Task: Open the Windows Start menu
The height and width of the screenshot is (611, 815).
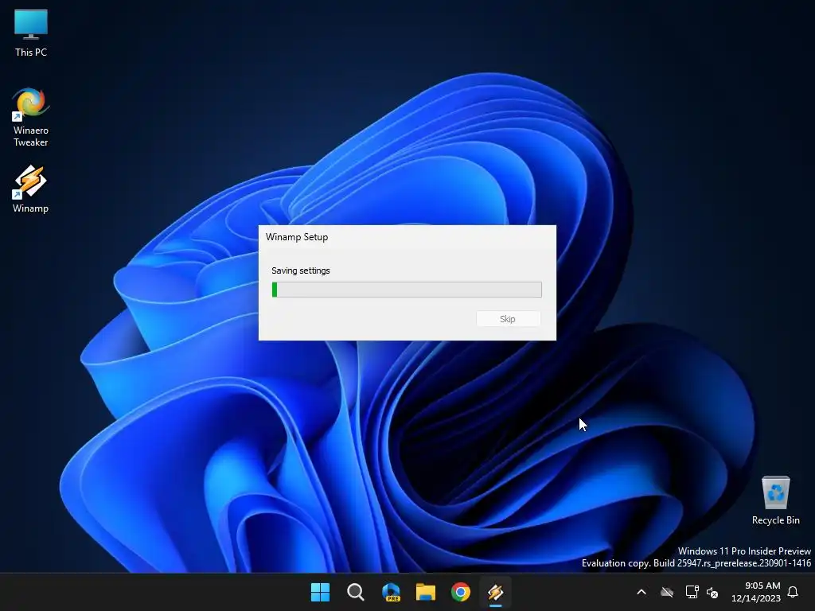Action: point(320,592)
